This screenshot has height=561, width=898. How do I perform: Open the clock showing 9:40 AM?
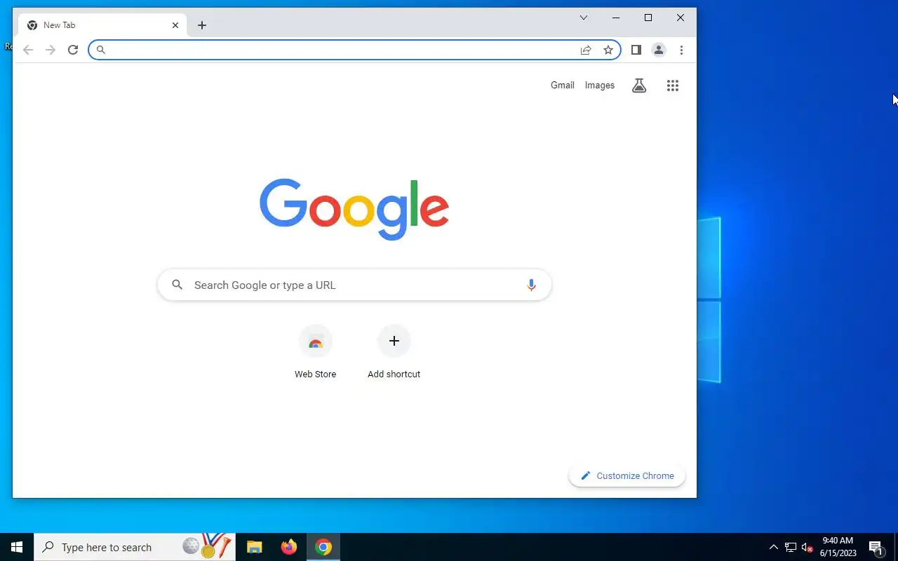click(x=838, y=547)
